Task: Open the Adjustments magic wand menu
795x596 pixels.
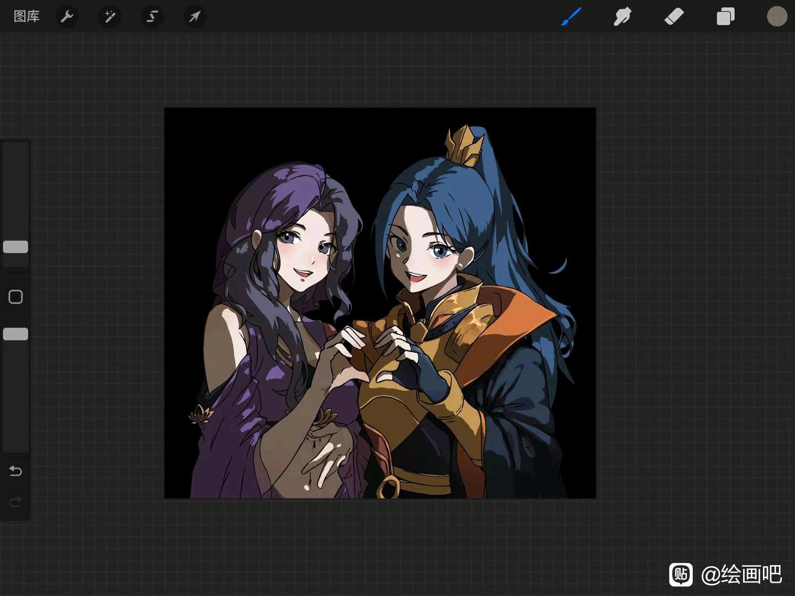Action: click(x=109, y=17)
